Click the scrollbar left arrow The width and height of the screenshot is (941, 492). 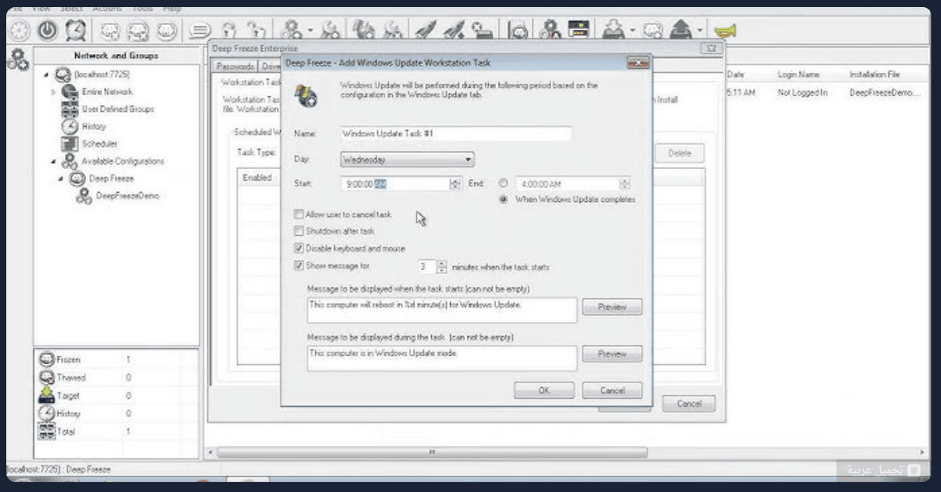point(209,453)
